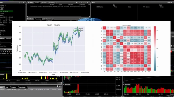Select Favorites tab in Monitor panel

pyautogui.click(x=38, y=19)
